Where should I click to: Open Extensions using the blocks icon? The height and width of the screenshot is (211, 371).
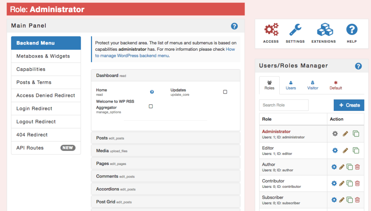click(x=323, y=32)
